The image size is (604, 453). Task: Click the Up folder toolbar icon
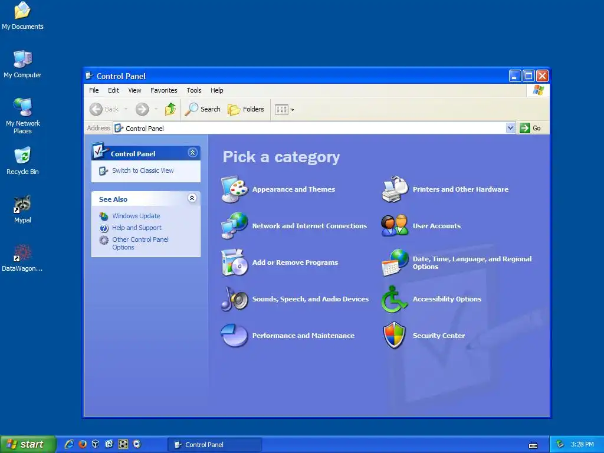(170, 109)
